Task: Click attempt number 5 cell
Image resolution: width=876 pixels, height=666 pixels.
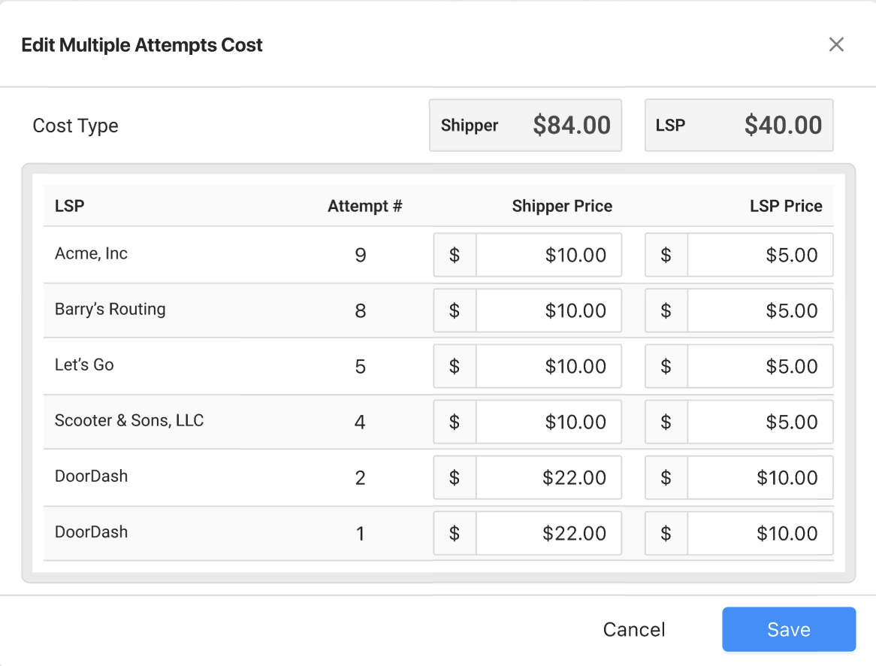Action: [361, 366]
